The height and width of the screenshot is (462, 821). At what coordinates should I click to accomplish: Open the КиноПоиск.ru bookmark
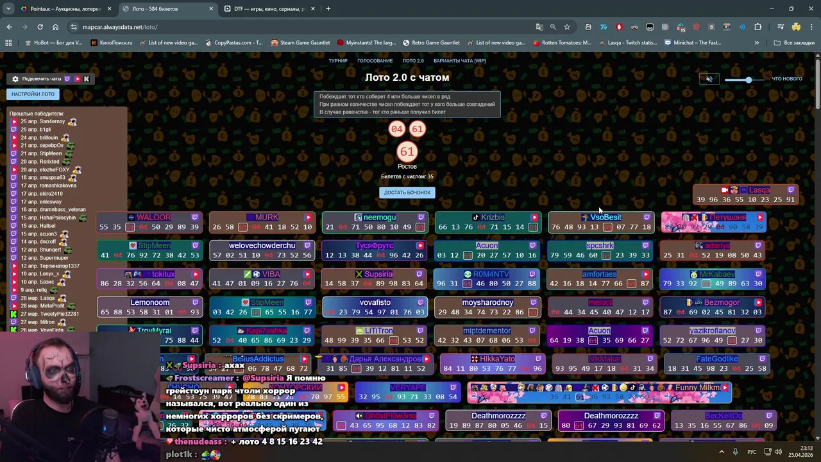coord(112,43)
